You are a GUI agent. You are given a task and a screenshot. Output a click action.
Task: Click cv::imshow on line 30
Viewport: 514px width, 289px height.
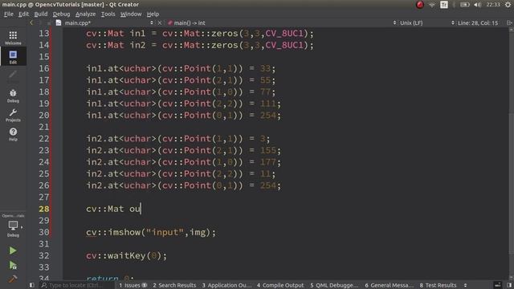(x=113, y=232)
